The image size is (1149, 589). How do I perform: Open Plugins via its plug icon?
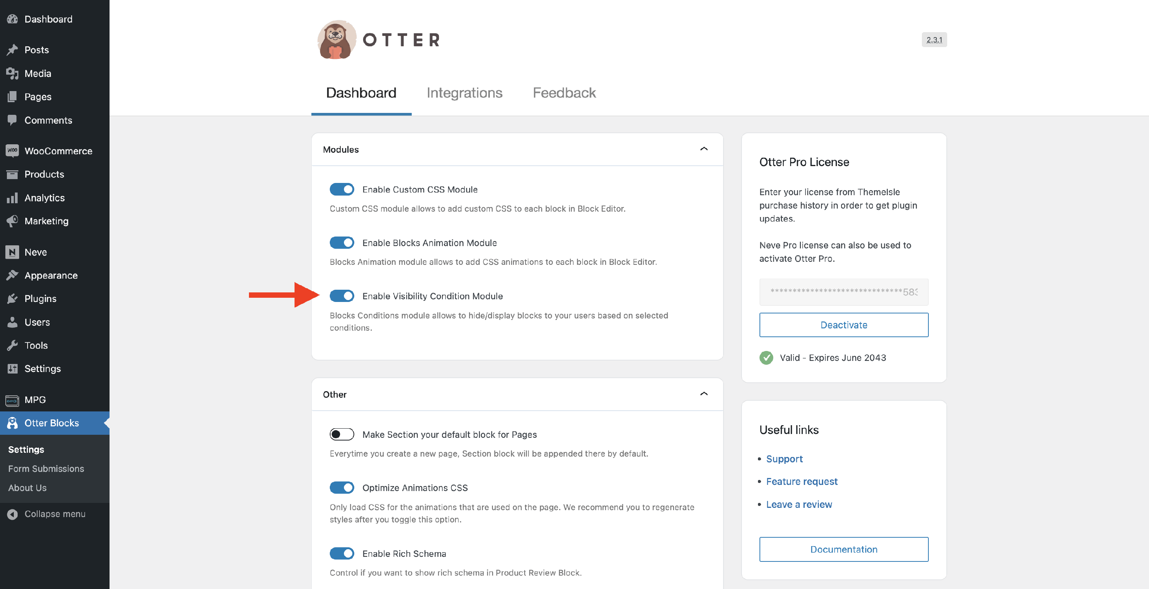pos(12,299)
